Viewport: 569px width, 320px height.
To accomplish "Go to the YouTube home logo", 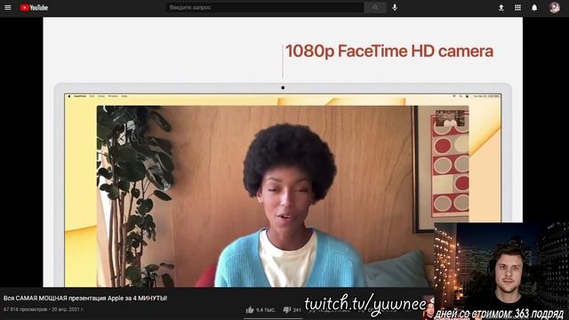I will (34, 8).
